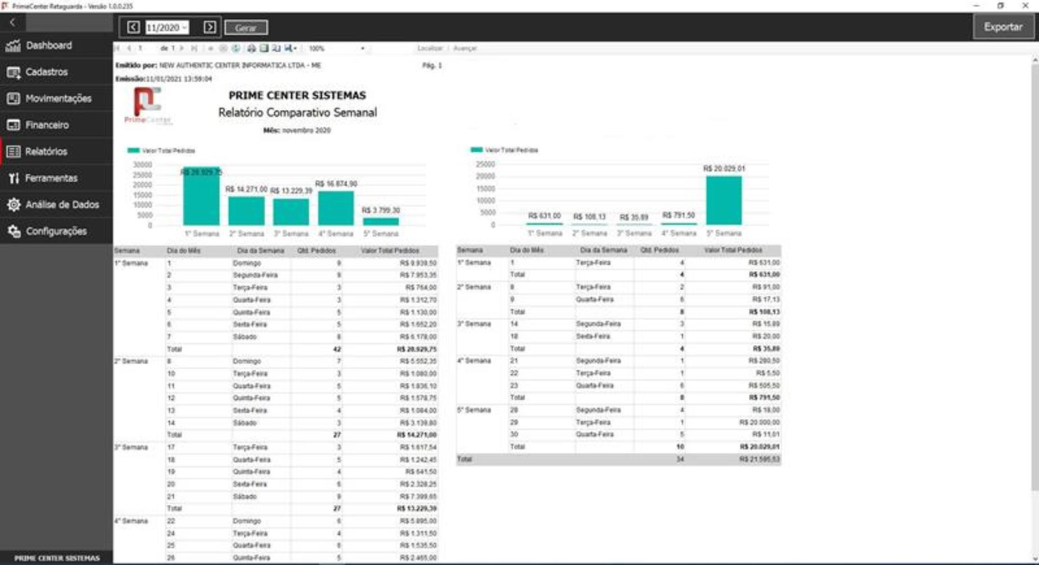This screenshot has width=1039, height=565.
Task: Toggle print layout view icon
Action: 264,48
